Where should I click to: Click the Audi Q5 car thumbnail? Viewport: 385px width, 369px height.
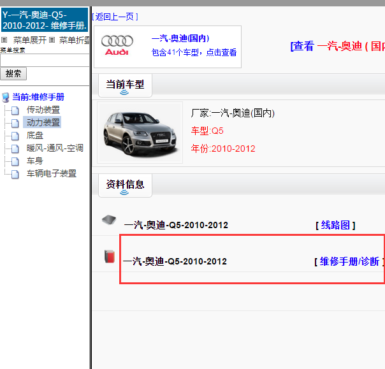pos(140,133)
